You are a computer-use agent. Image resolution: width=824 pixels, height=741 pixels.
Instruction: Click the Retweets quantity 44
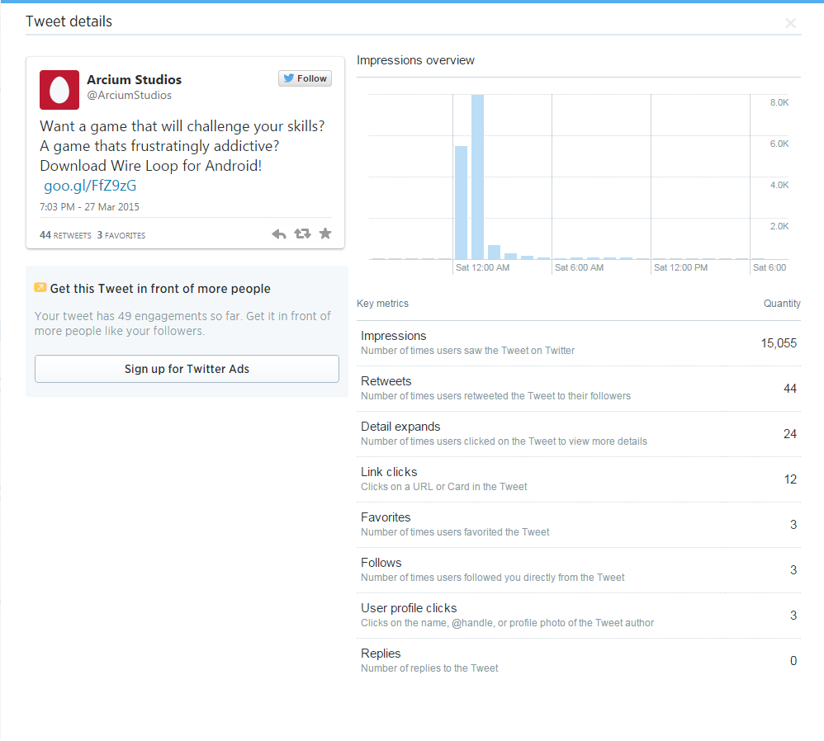point(790,389)
